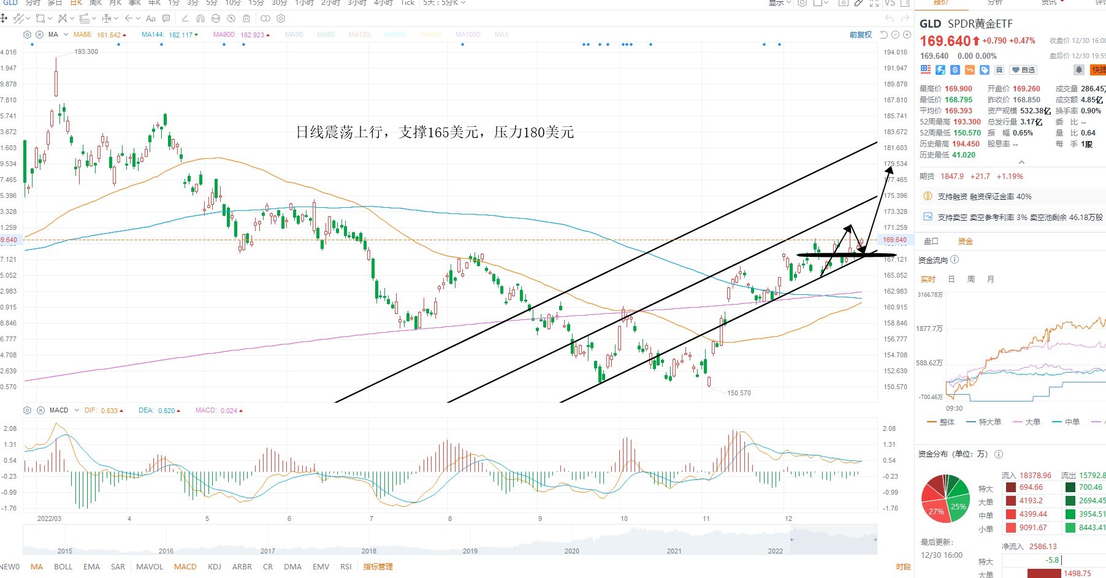1106x578 pixels.
Task: Click the orange chart badge icon
Action: [x=970, y=70]
